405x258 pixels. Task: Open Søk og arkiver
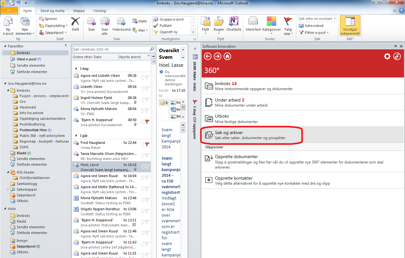click(303, 135)
